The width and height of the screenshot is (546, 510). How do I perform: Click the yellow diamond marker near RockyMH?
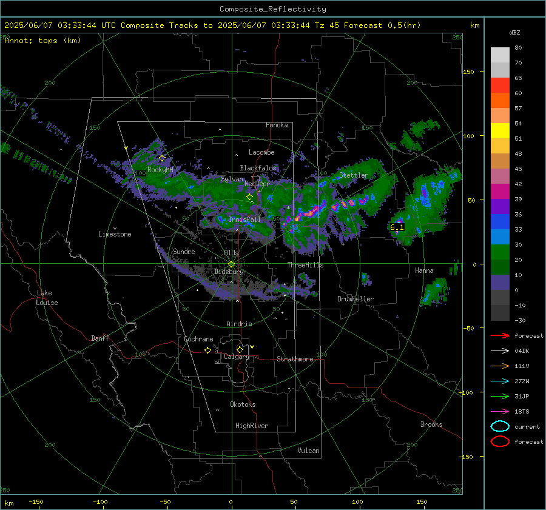[162, 158]
